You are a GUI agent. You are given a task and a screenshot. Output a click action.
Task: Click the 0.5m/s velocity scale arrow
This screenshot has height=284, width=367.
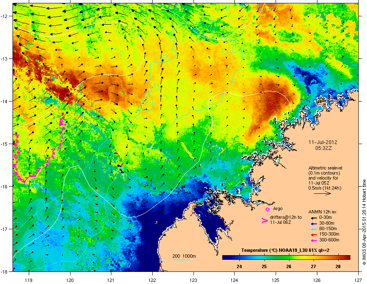tap(322, 193)
